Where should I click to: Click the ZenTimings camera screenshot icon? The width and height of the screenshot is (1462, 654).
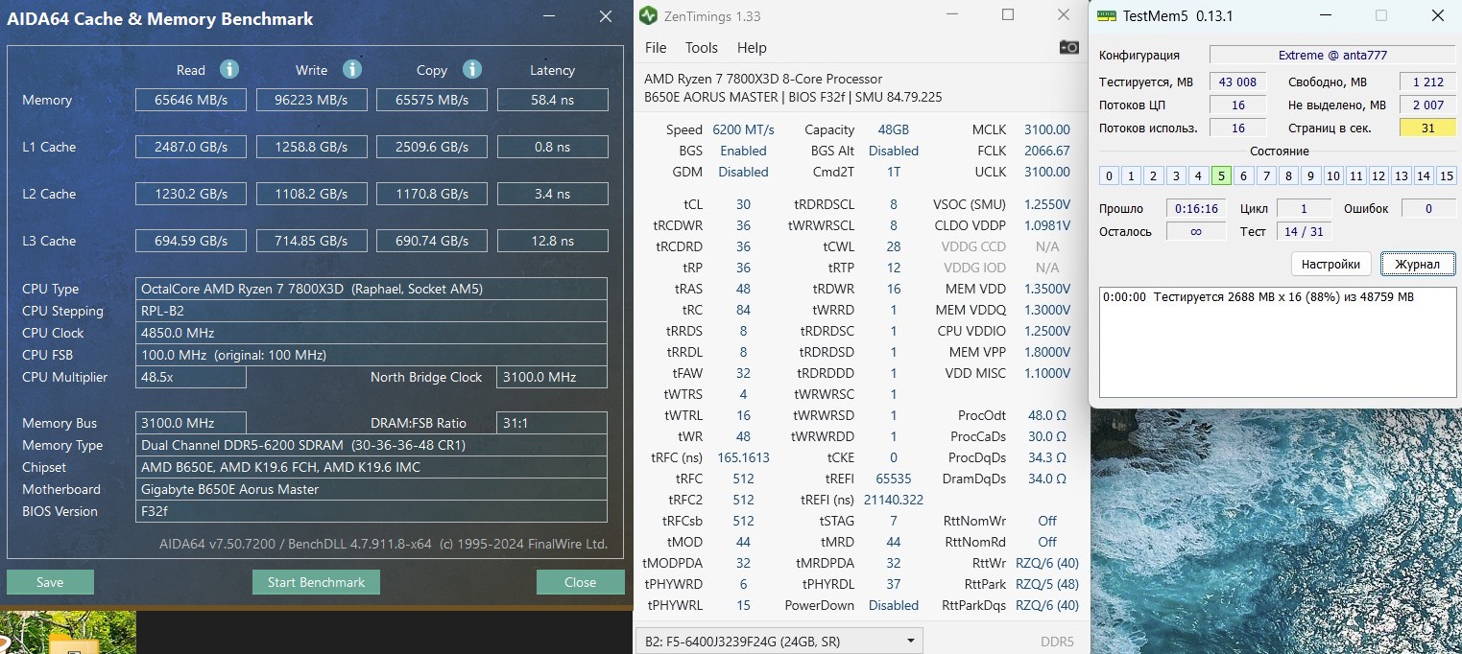click(1068, 47)
